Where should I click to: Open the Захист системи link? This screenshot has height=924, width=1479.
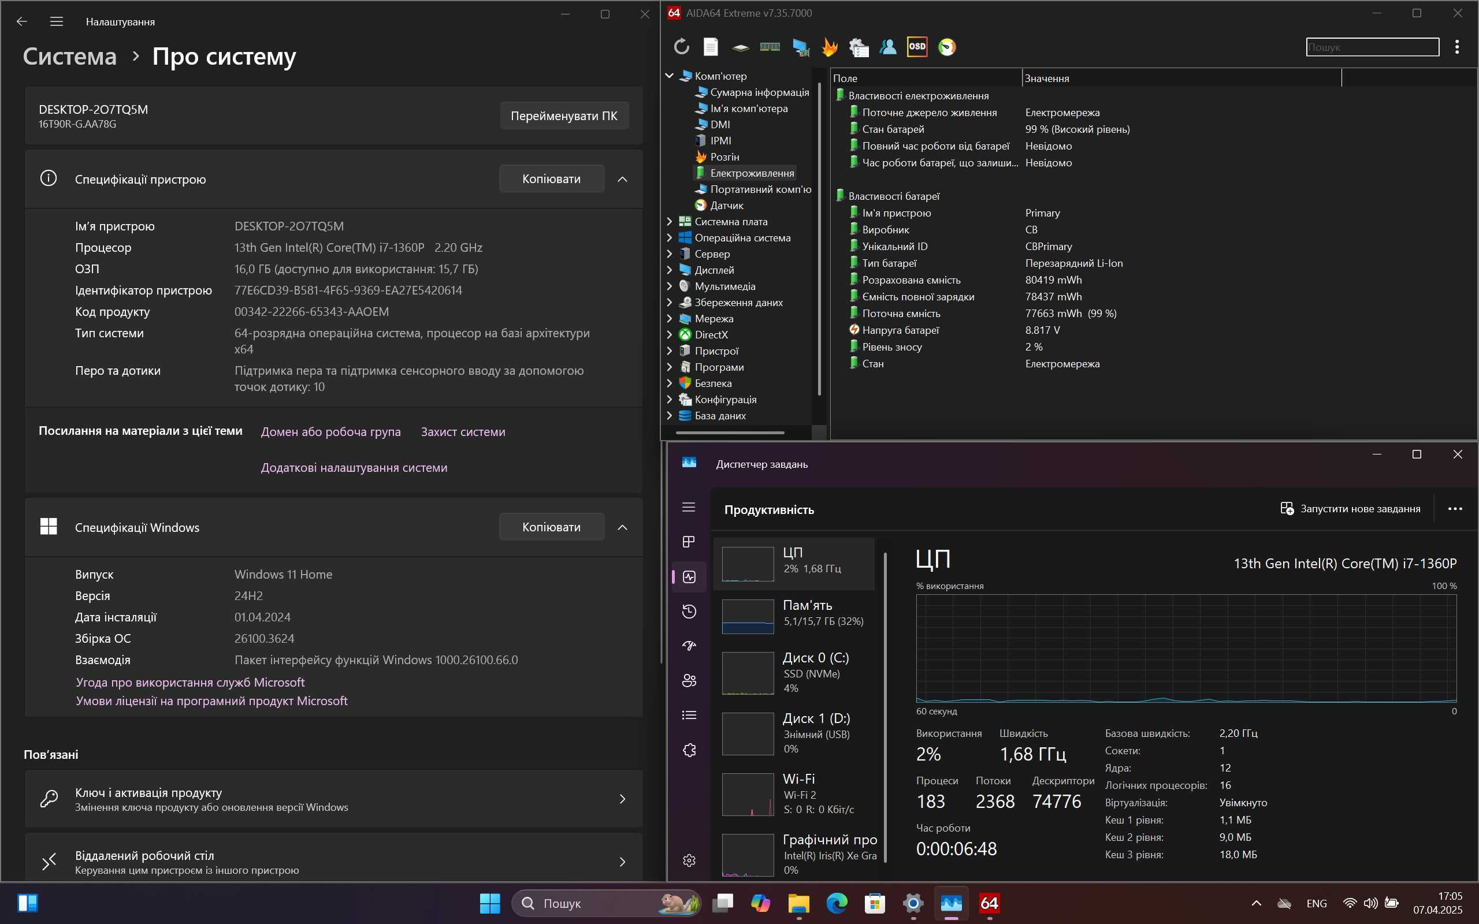463,431
